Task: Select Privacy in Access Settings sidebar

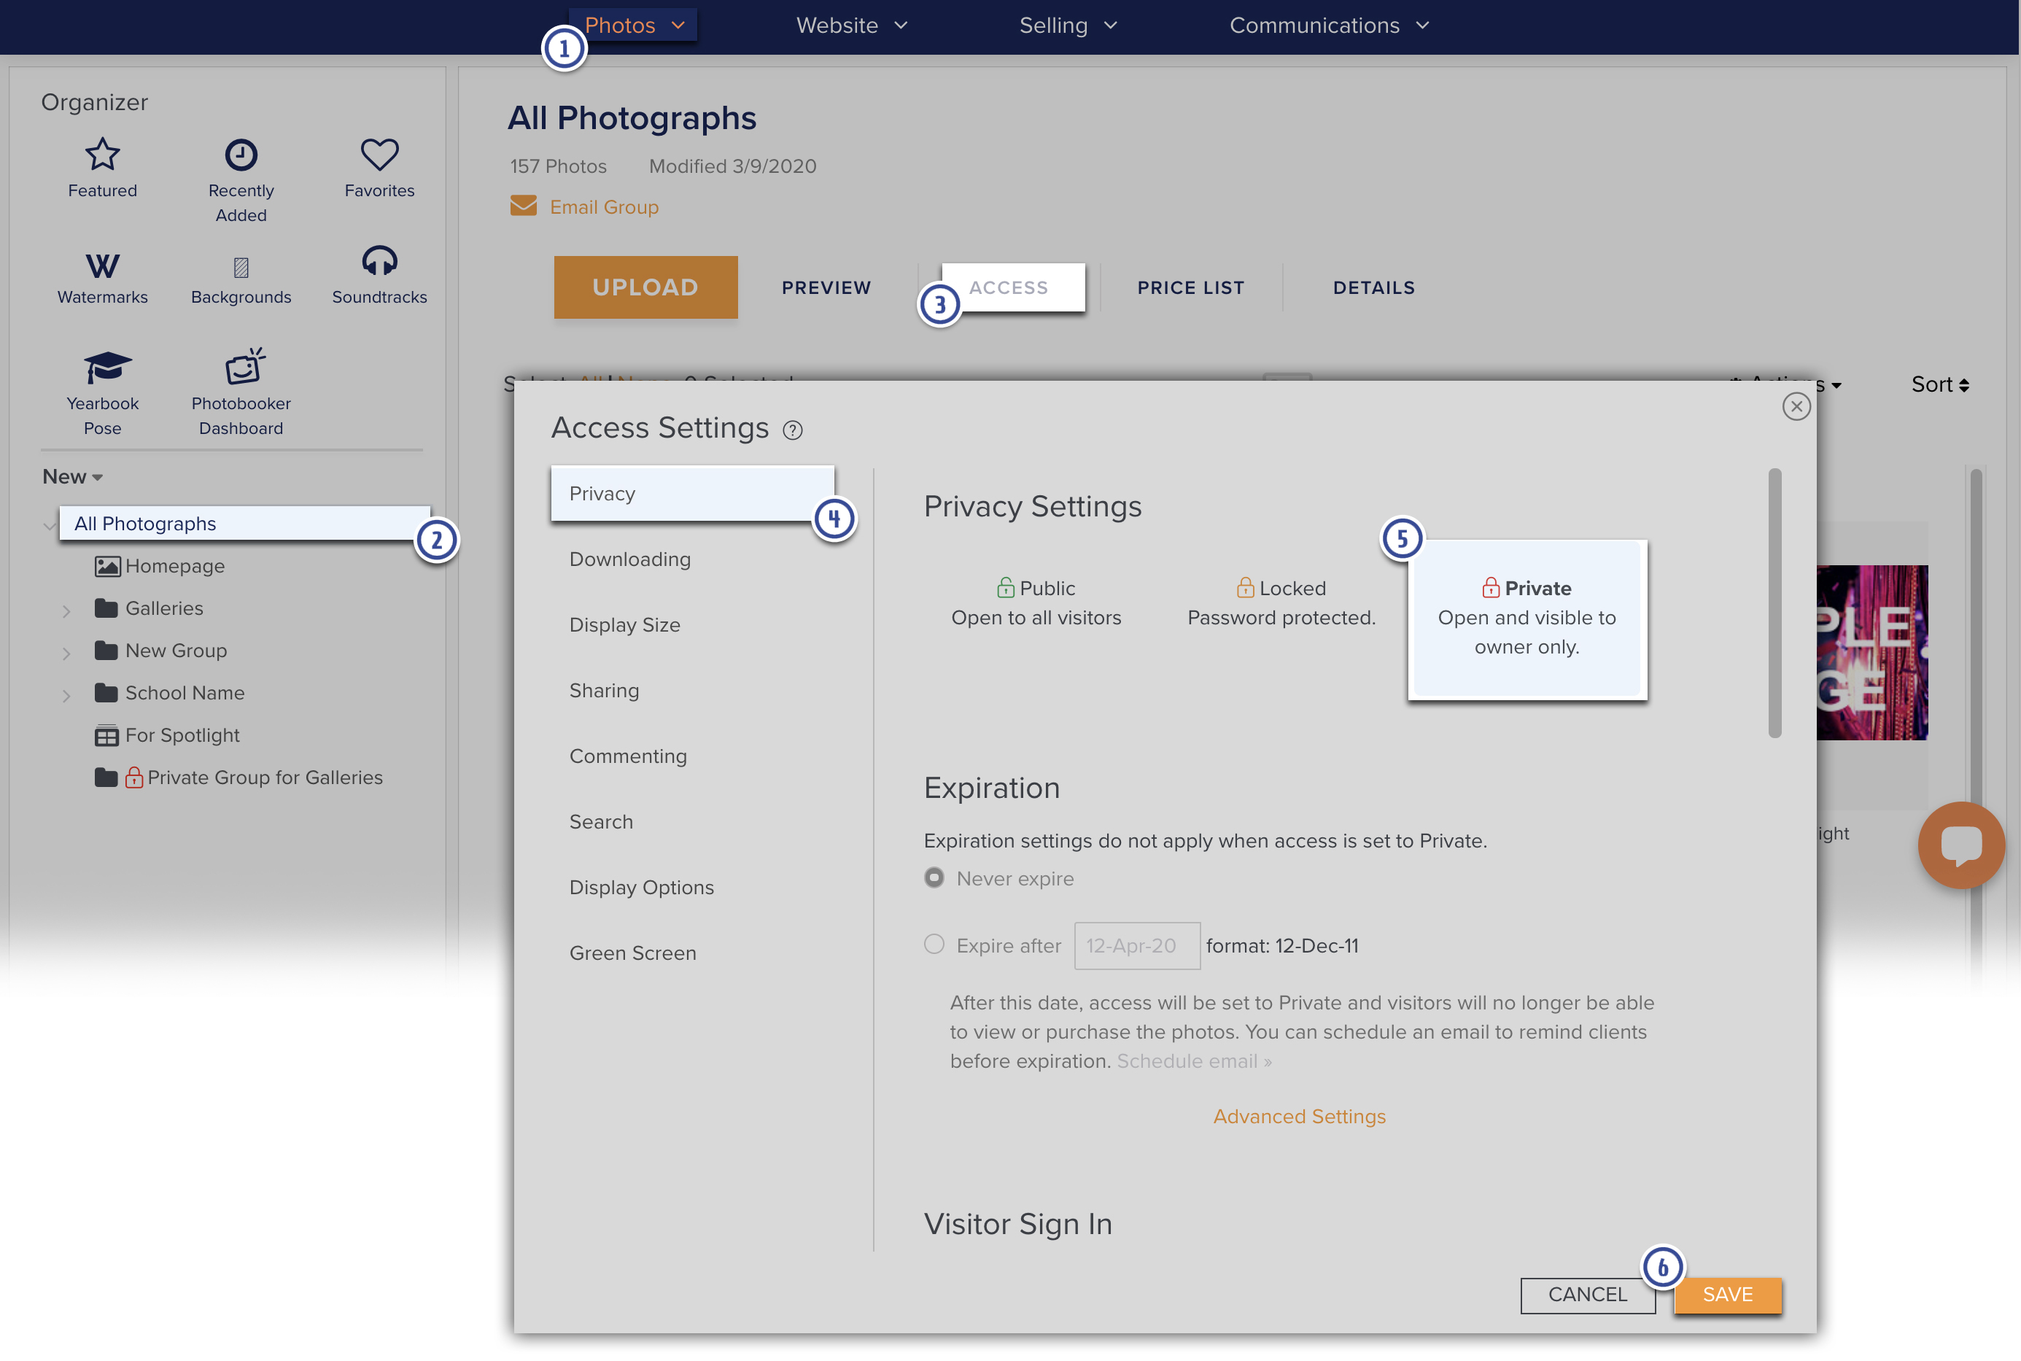Action: (692, 493)
